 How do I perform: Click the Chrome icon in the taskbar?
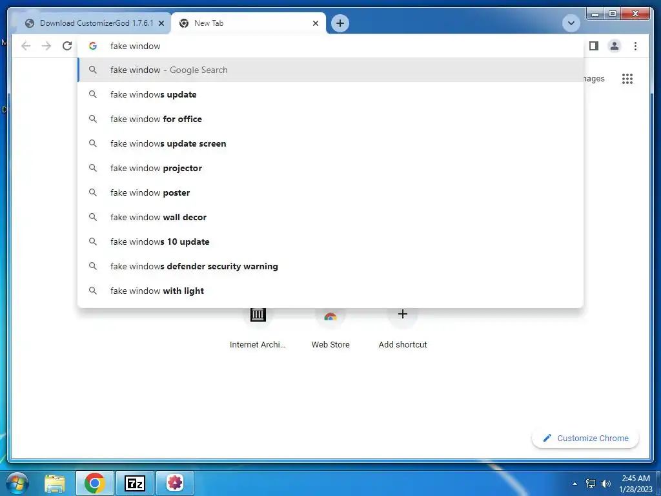[94, 483]
